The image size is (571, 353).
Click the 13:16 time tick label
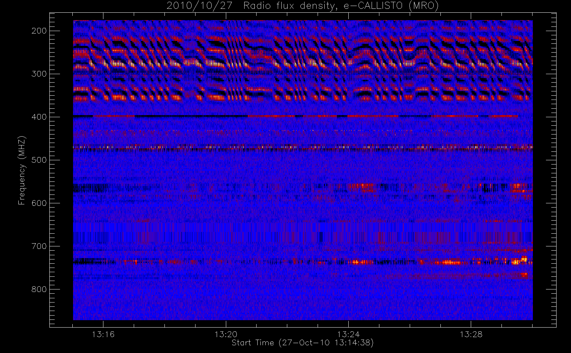103,334
